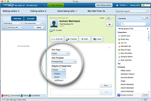The height and width of the screenshot is (101, 151).
Task: Click the End call button
Action: coord(57,39)
